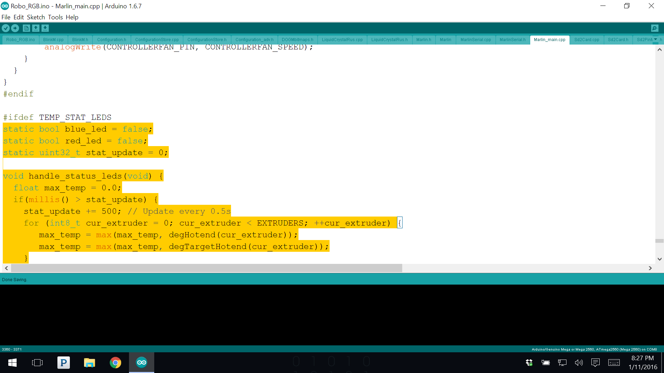Open the Help menu
The image size is (664, 373).
pyautogui.click(x=72, y=17)
